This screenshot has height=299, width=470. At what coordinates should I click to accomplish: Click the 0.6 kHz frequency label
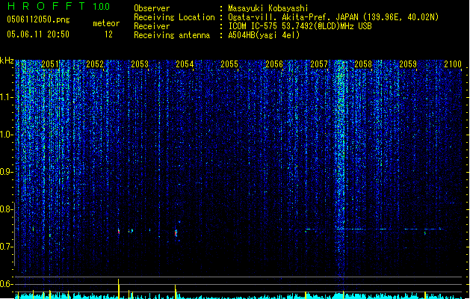point(7,284)
